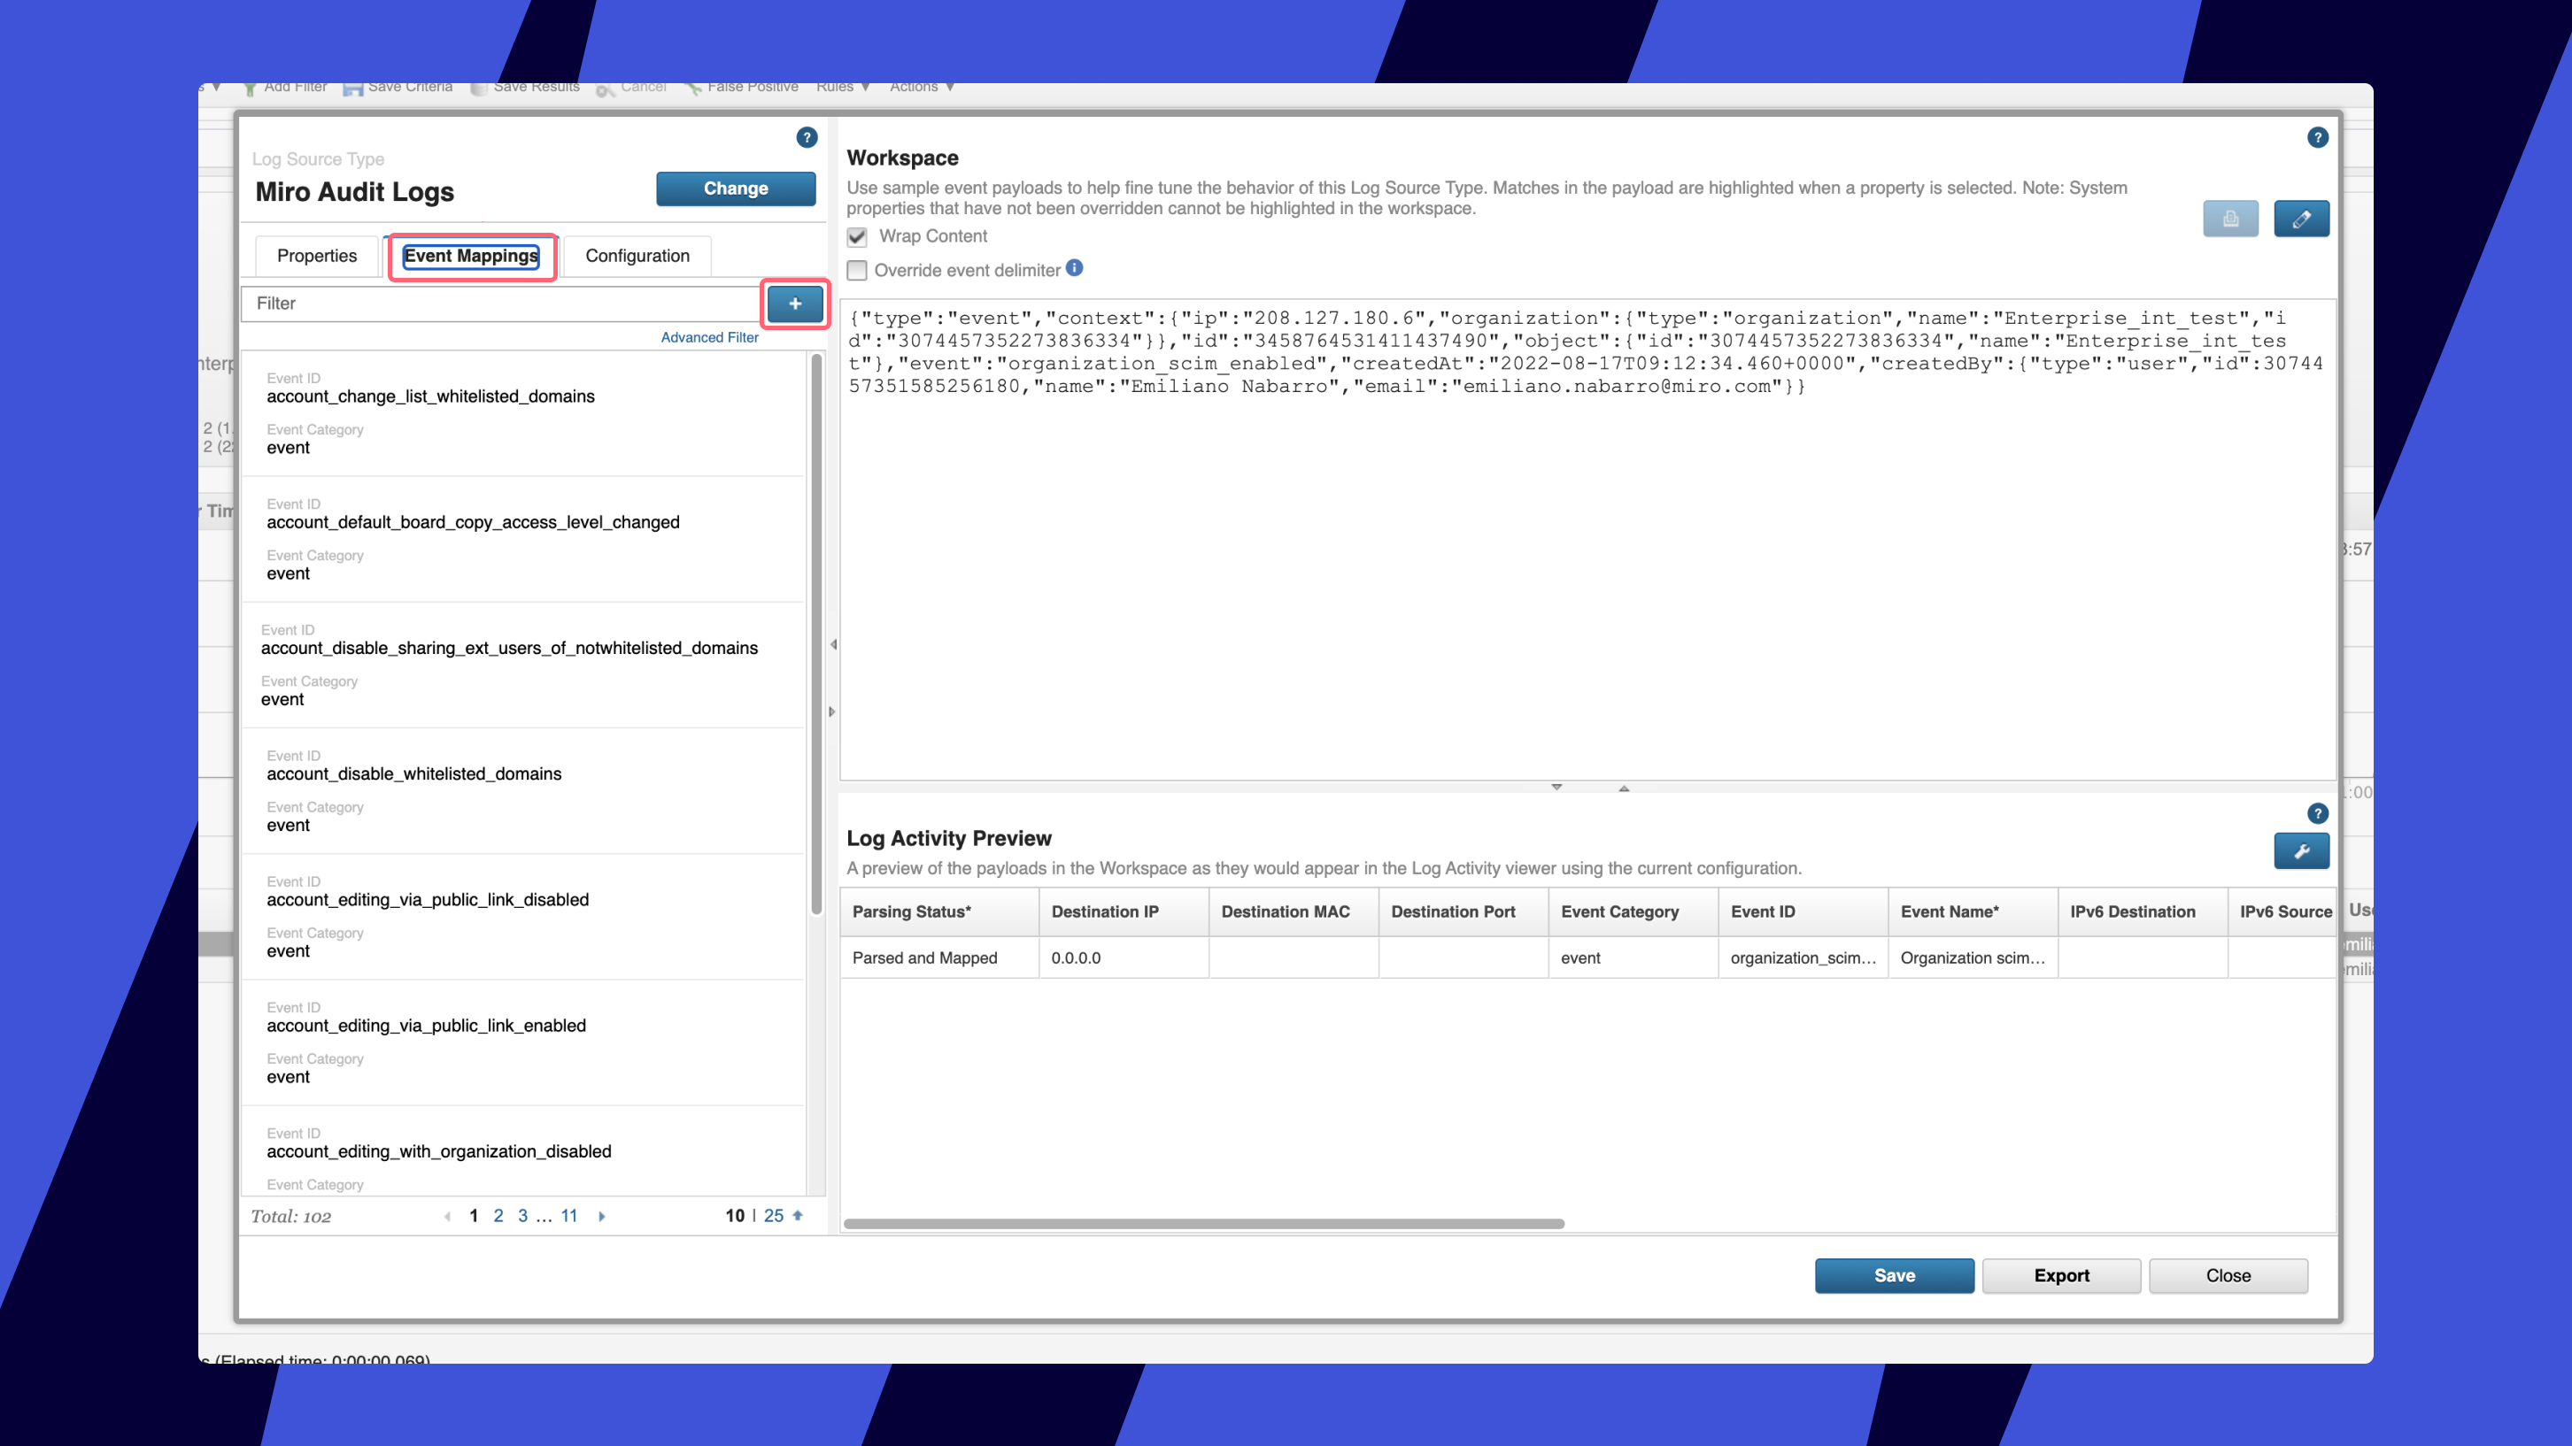Open the Configuration tab
This screenshot has height=1446, width=2572.
click(x=637, y=256)
